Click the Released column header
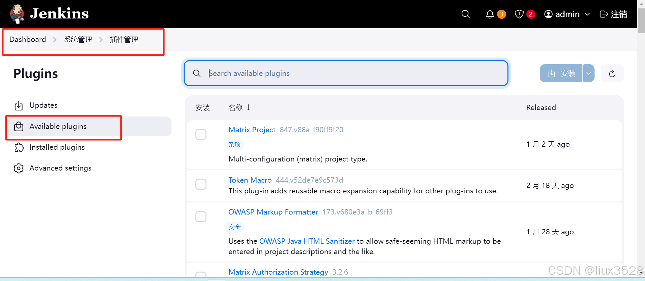This screenshot has height=281, width=645. coord(541,107)
